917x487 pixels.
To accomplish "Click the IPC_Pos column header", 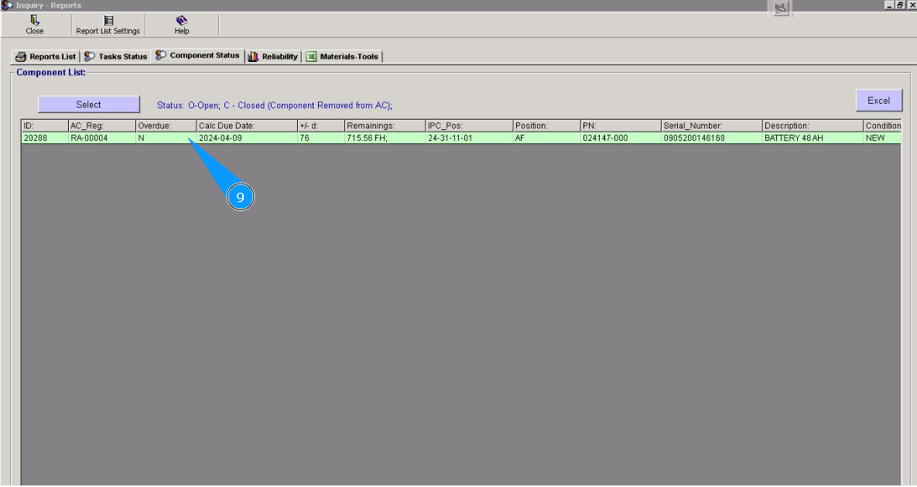I will point(470,126).
